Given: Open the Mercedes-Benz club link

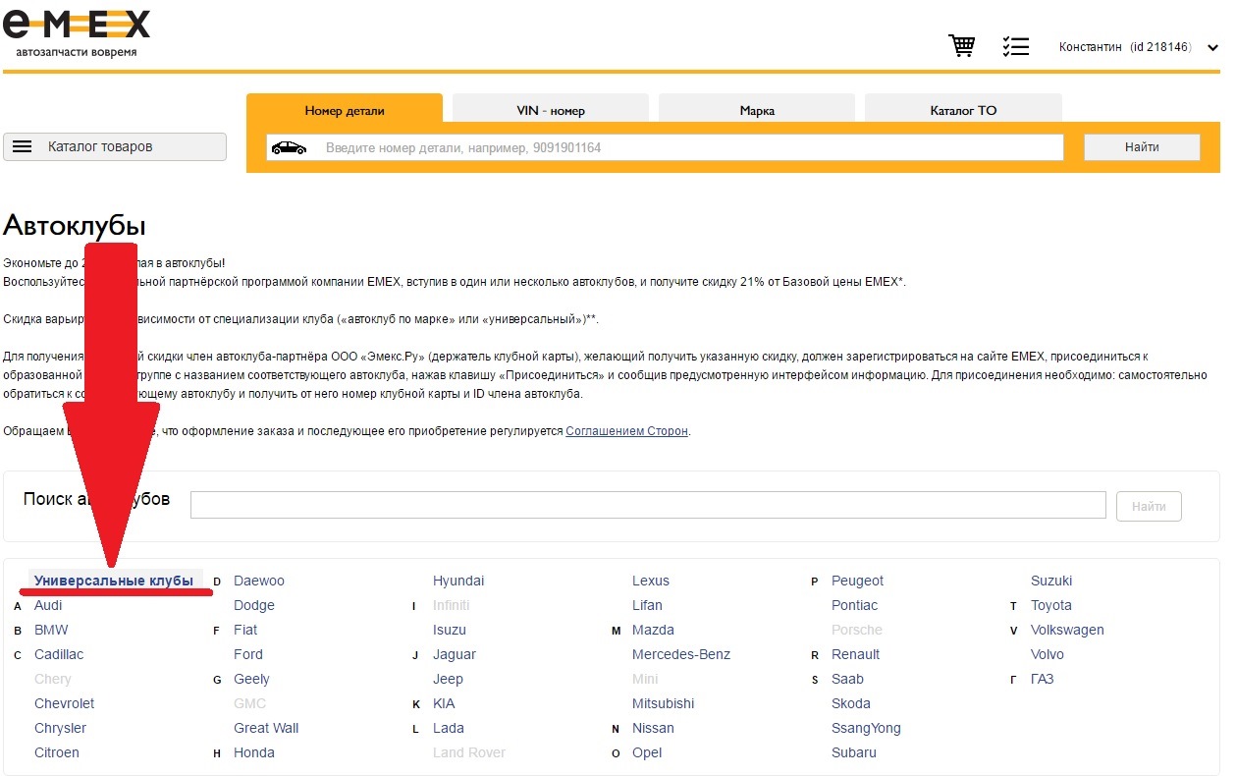Looking at the screenshot, I should [681, 654].
